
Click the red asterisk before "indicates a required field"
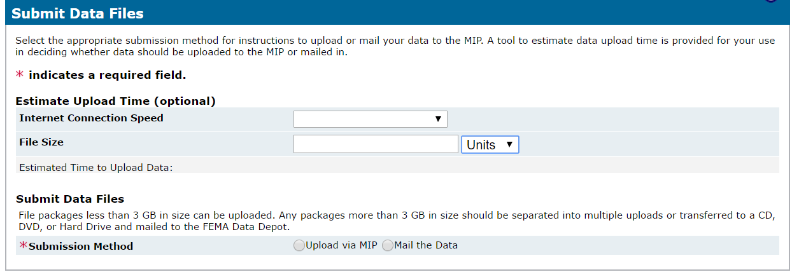[x=20, y=75]
